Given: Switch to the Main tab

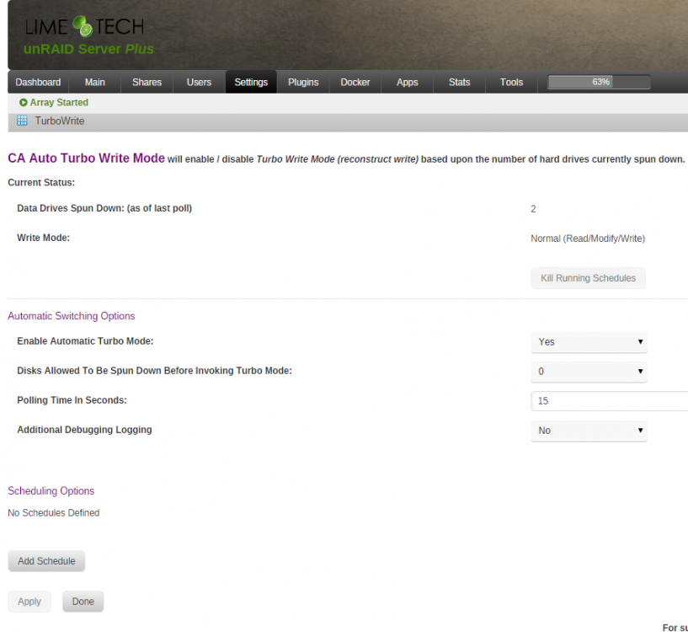Looking at the screenshot, I should (x=95, y=82).
